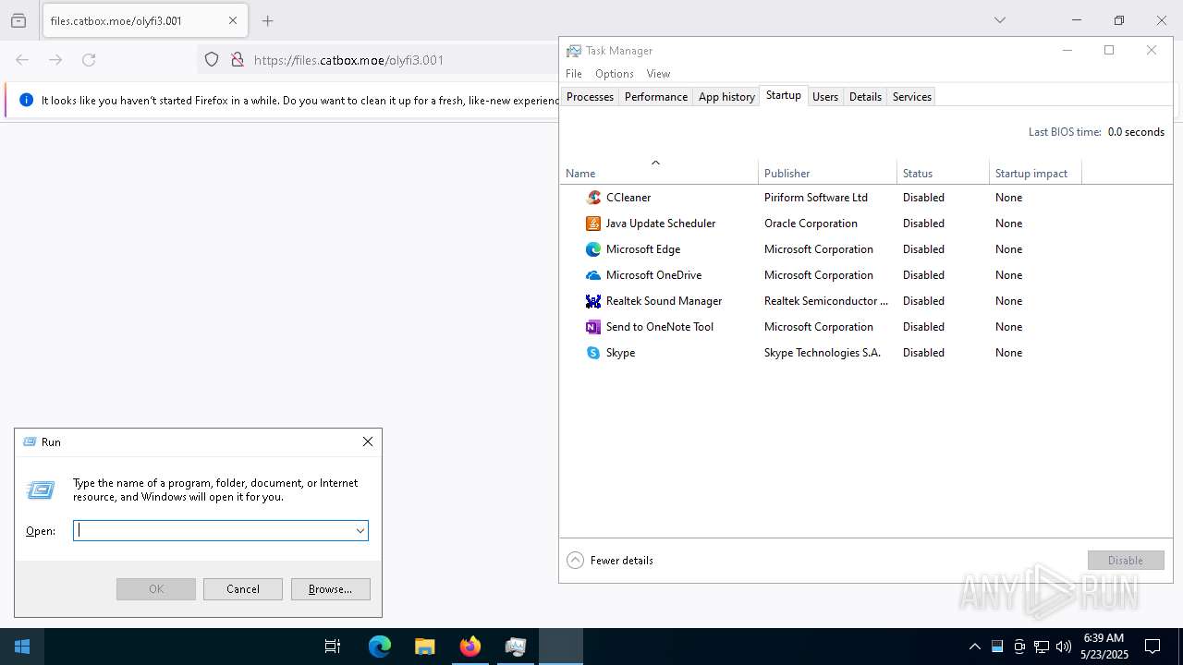The image size is (1183, 665).
Task: Open the notification center icon
Action: tap(1153, 647)
